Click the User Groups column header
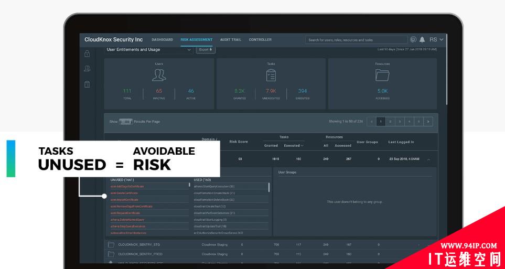Screen dimensions: 505x269 [x=368, y=142]
